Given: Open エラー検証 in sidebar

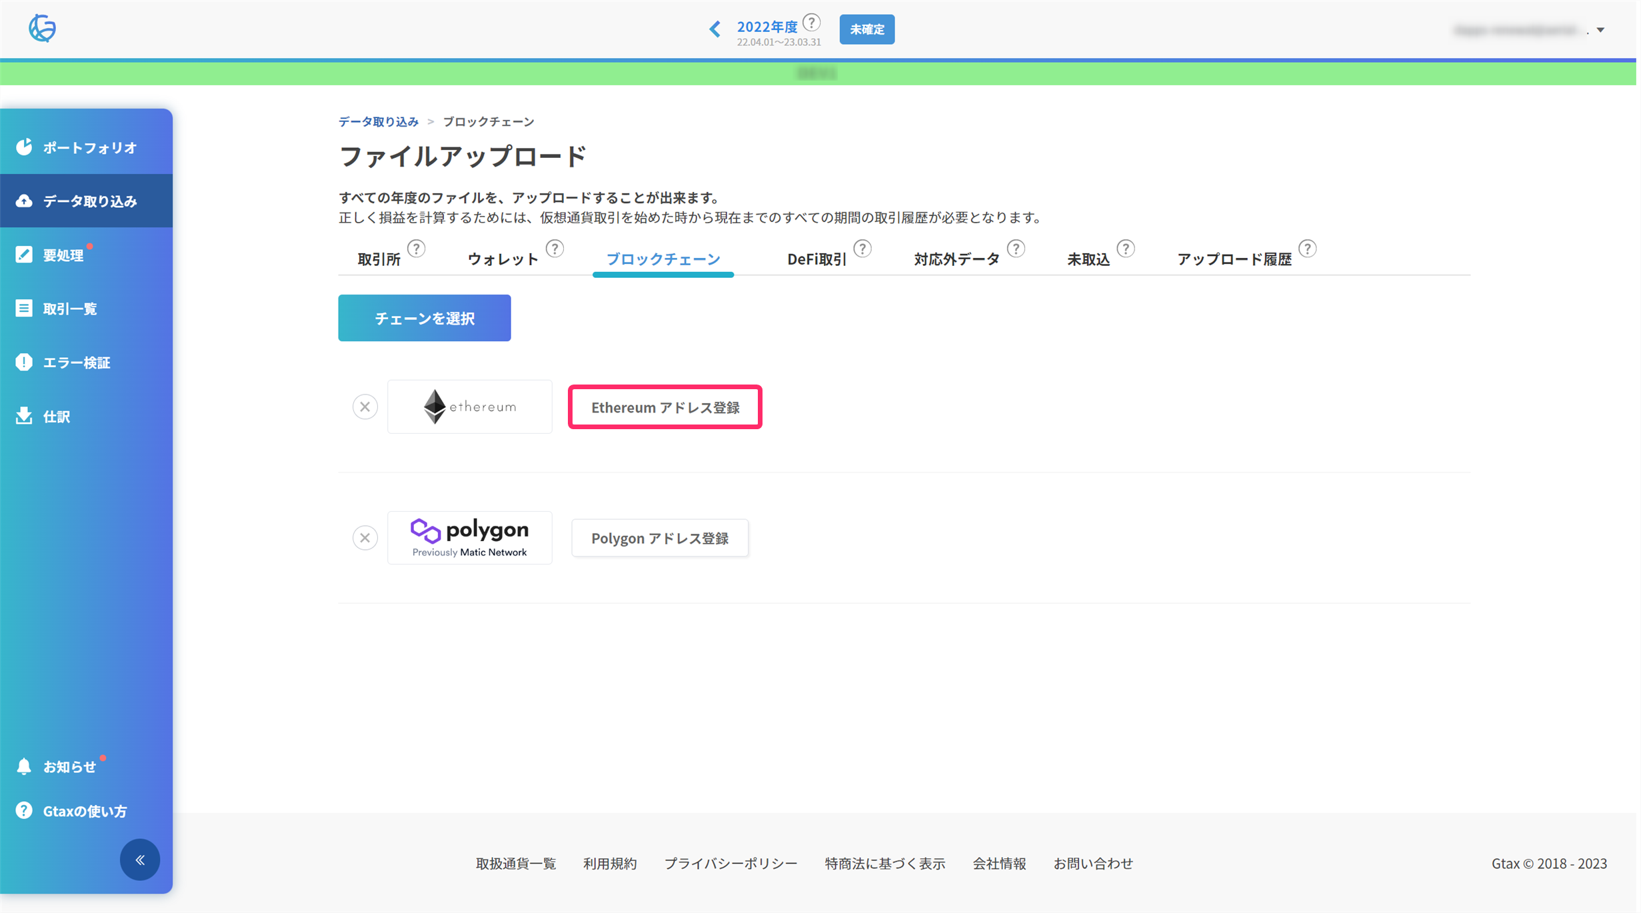Looking at the screenshot, I should coord(87,363).
